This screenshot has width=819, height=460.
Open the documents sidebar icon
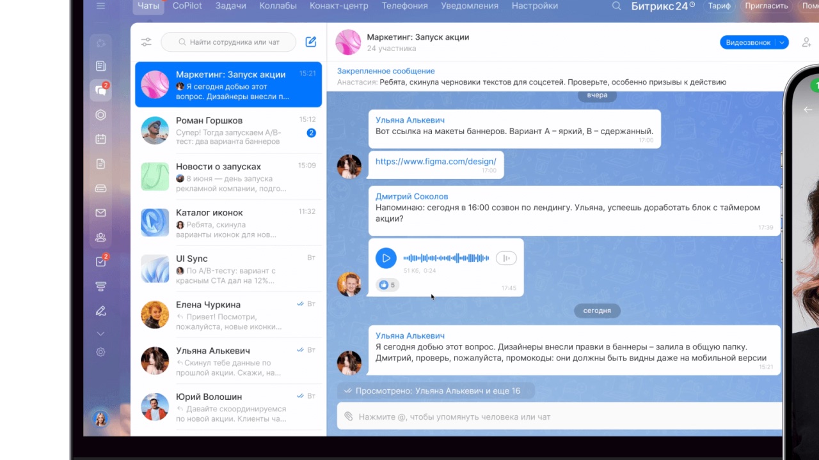[100, 164]
